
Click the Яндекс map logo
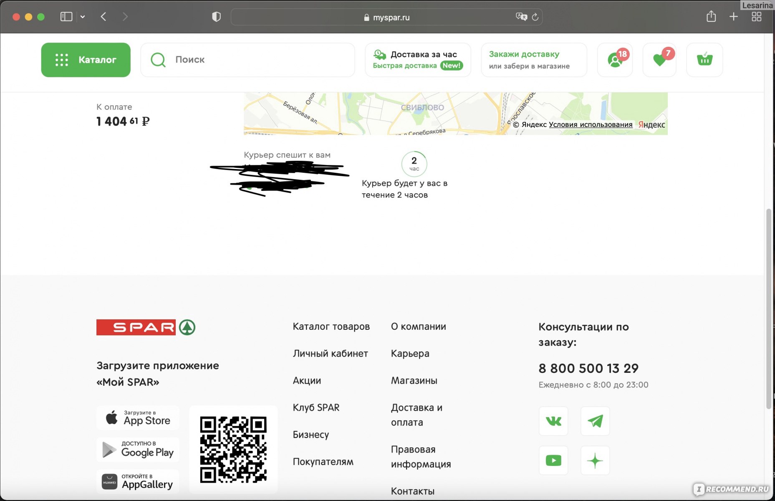pos(651,124)
